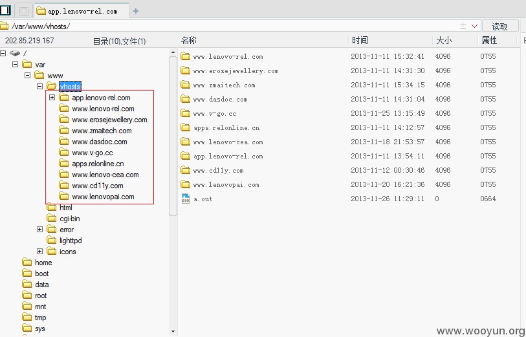Sort by 属性 column header
Viewport: 526px width, 337px height.
(x=489, y=40)
